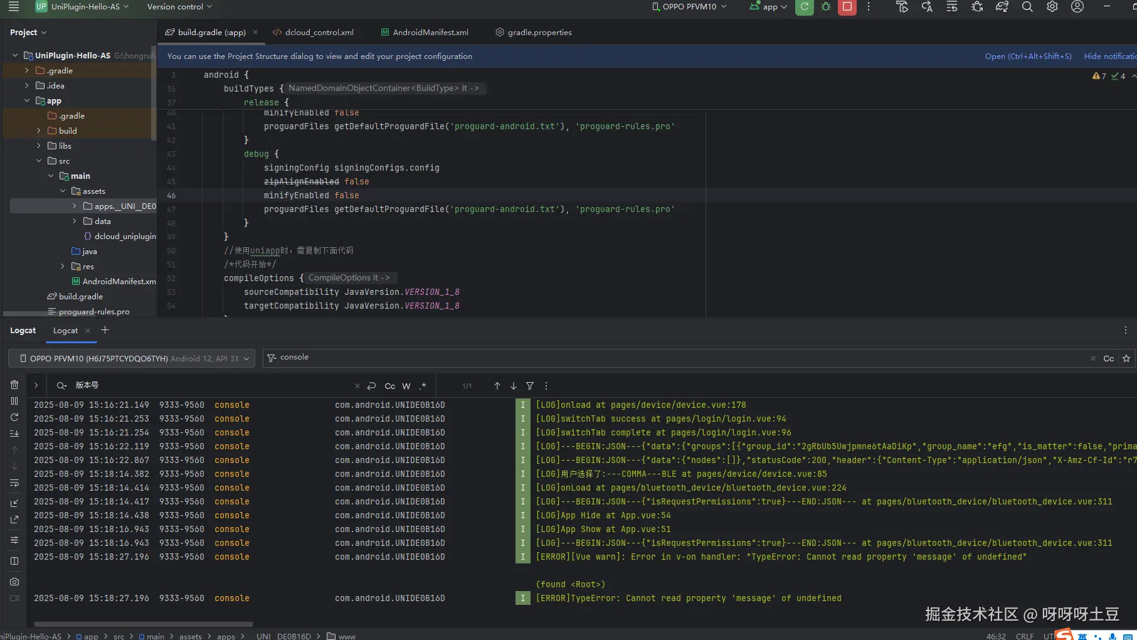Screen dimensions: 1137x640
Task: Open IDE settings gear icon
Action: tap(1052, 6)
